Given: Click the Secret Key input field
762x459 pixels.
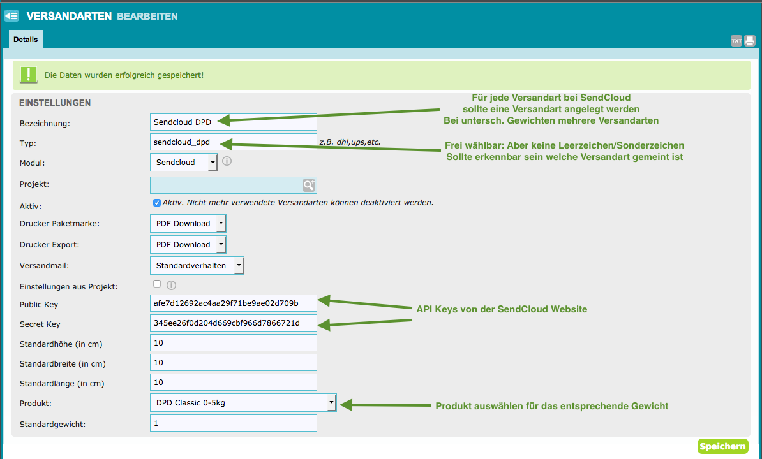Looking at the screenshot, I should 234,323.
